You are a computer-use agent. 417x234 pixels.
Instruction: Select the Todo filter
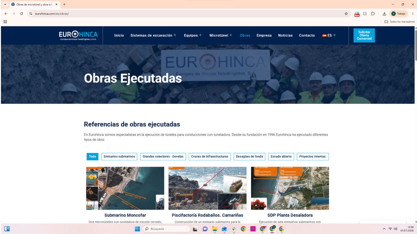click(93, 157)
